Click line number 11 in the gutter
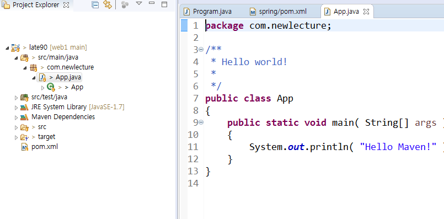This screenshot has height=219, width=444. 193,147
